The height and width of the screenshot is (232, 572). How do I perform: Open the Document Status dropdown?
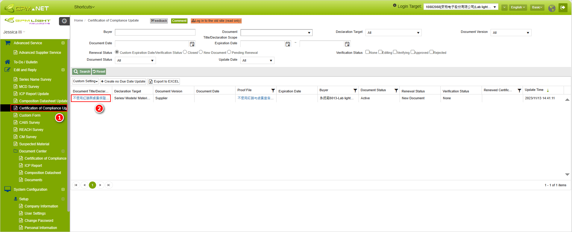pyautogui.click(x=135, y=60)
